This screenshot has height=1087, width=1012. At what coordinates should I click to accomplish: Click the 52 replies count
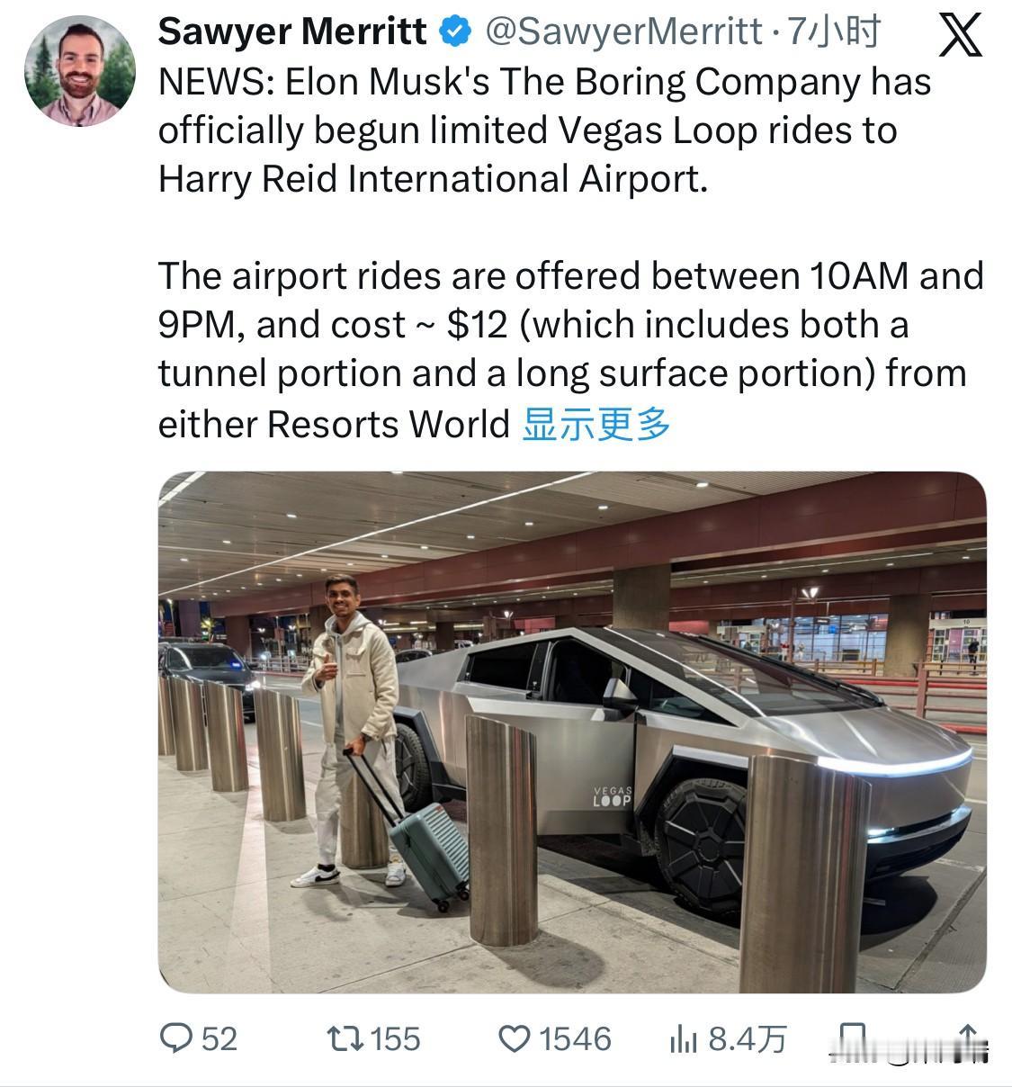tap(219, 1039)
